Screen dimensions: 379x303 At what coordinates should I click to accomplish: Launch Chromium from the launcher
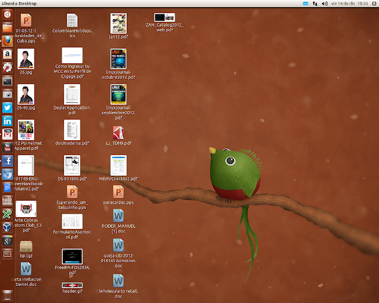tap(7, 174)
